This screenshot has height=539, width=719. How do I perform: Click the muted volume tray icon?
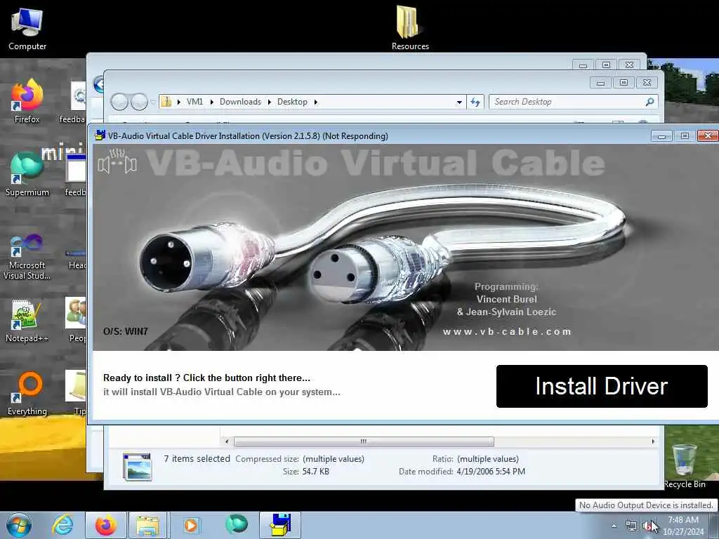tap(648, 526)
